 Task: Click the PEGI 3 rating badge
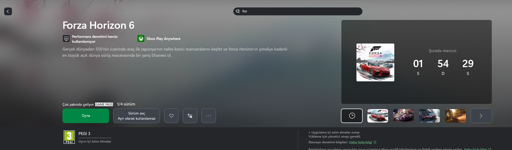click(69, 137)
